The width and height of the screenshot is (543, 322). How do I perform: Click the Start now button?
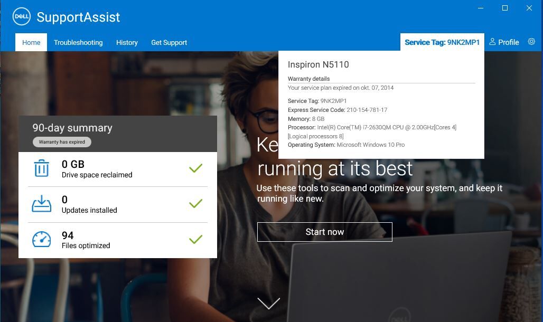(x=324, y=232)
